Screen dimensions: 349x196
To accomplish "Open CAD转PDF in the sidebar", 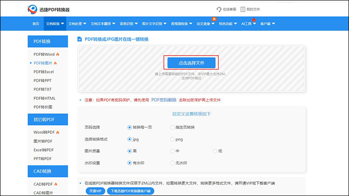I will coord(43,184).
